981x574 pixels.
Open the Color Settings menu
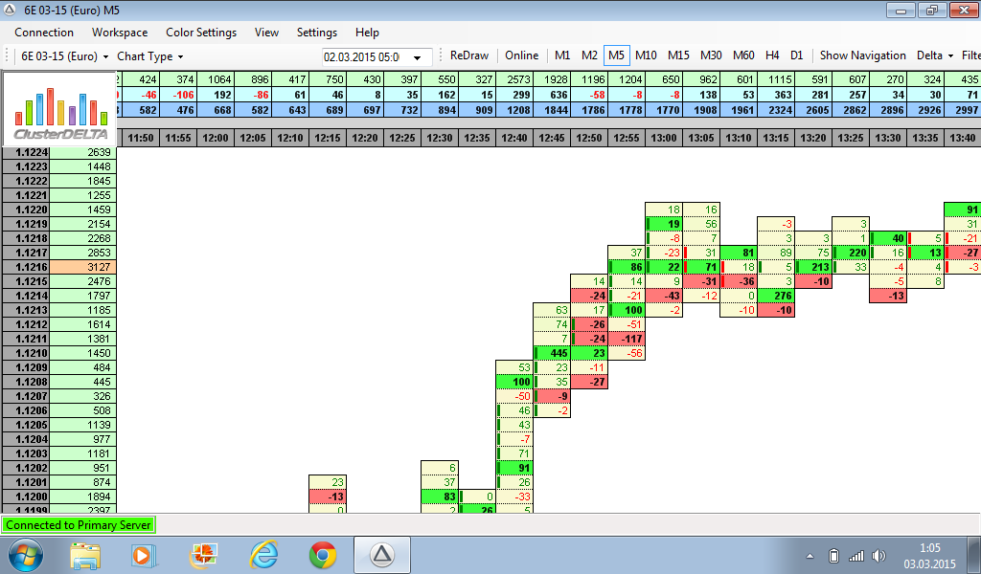coord(201,33)
